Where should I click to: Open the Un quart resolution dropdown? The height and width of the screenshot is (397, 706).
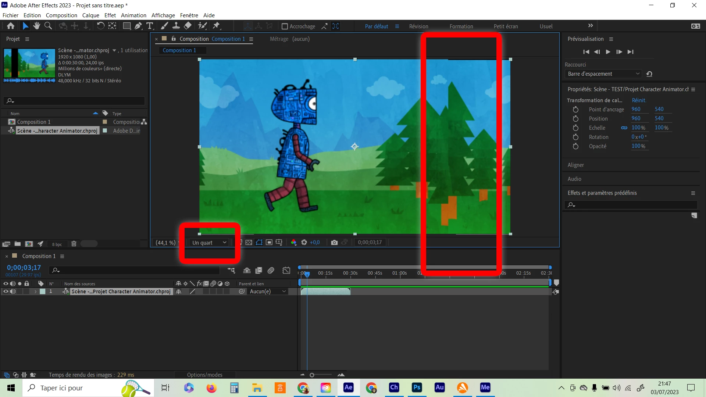pyautogui.click(x=209, y=243)
